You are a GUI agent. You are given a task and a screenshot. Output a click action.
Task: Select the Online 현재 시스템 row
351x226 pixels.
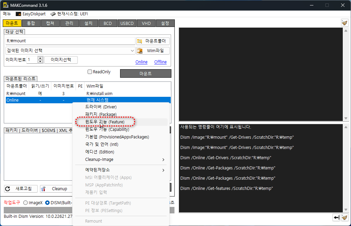[x=88, y=100]
